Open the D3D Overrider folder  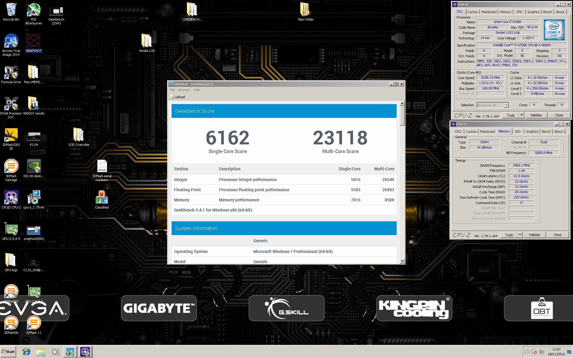pos(79,137)
